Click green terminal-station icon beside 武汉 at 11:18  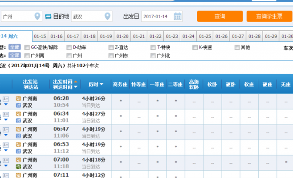coord(18,166)
